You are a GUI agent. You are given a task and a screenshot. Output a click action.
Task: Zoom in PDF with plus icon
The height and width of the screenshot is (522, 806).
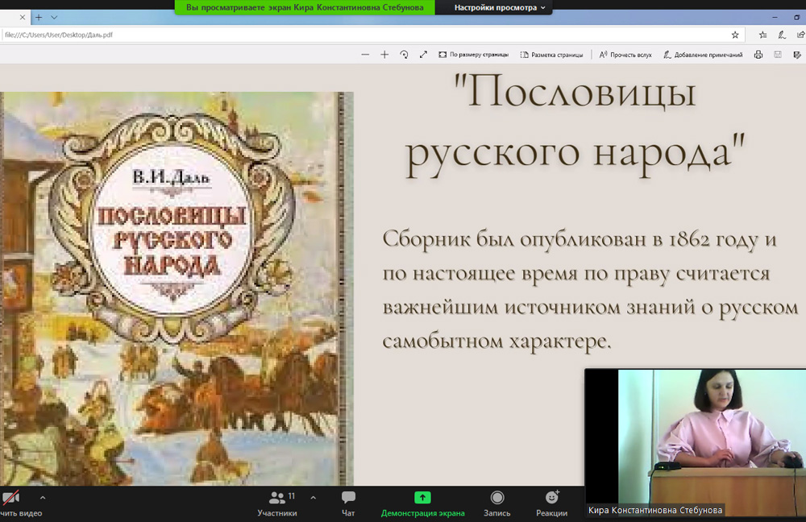tap(384, 55)
